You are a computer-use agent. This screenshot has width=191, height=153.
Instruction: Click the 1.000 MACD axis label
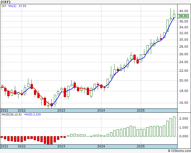point(184,127)
